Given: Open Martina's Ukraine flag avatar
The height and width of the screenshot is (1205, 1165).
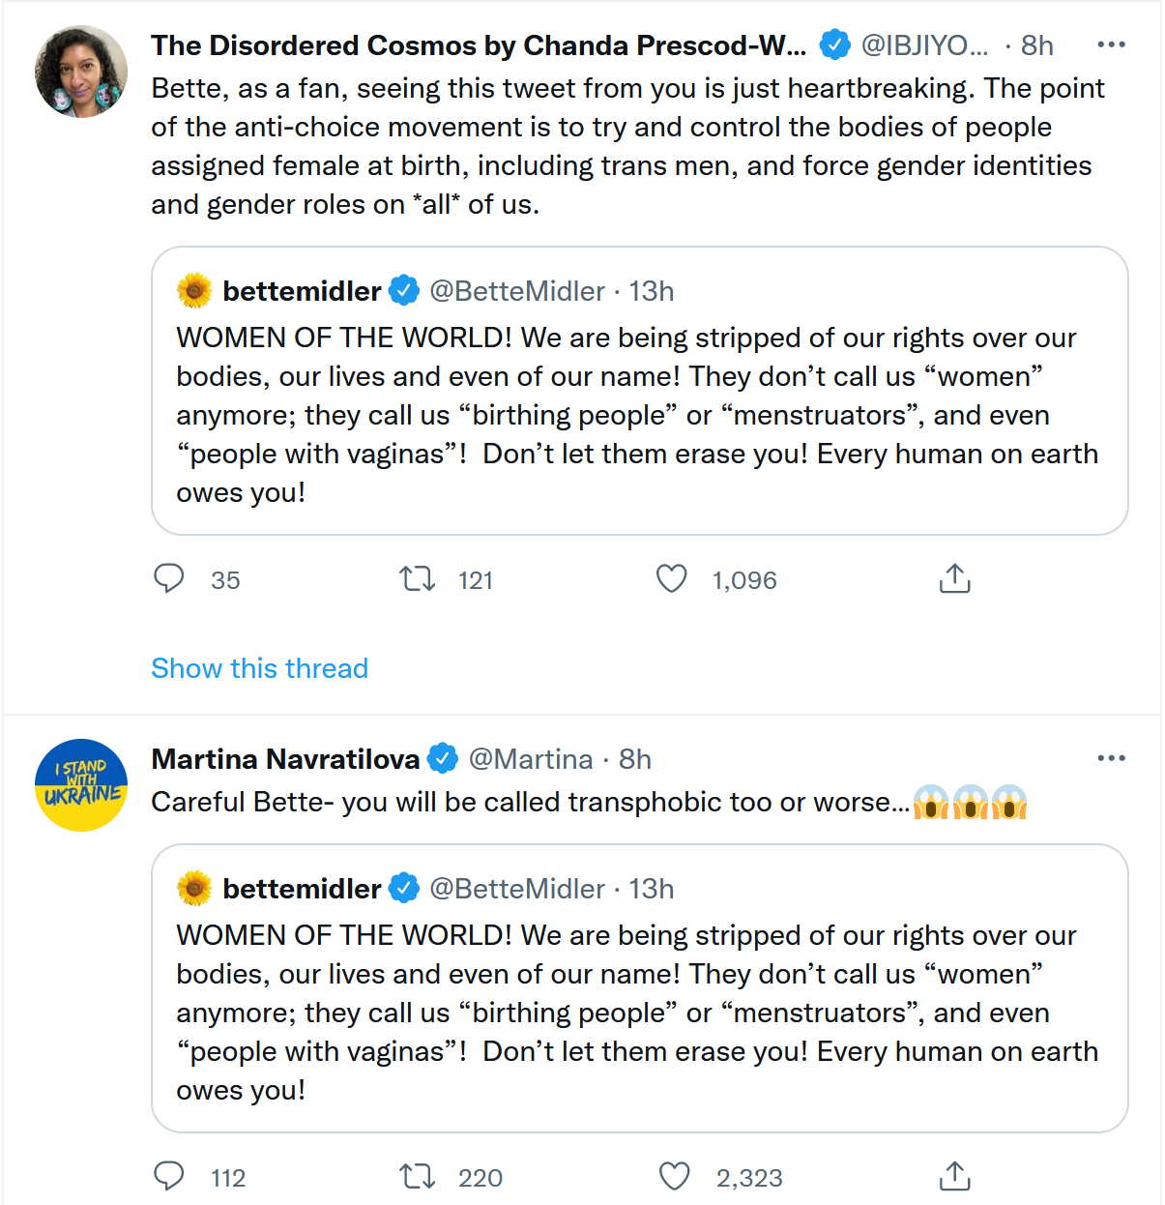Looking at the screenshot, I should [x=81, y=785].
